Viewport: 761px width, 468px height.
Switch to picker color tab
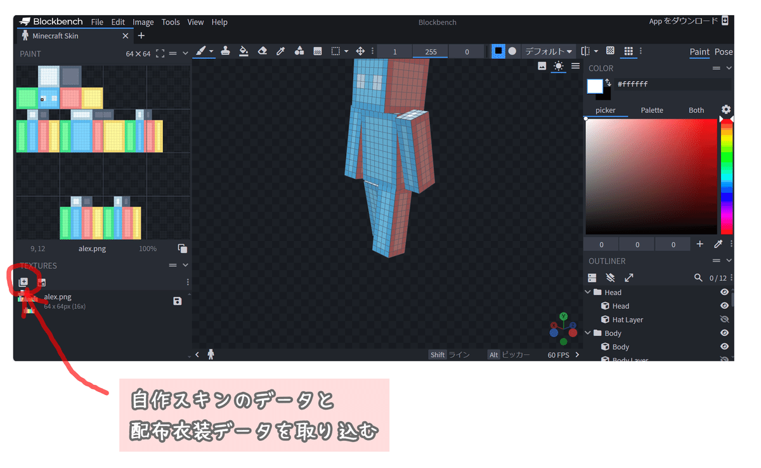(x=605, y=110)
